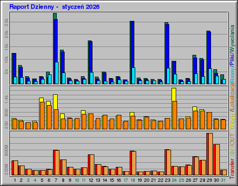
Task: Click the '800M' y-axis label
Action: pyautogui.click(x=7, y=151)
